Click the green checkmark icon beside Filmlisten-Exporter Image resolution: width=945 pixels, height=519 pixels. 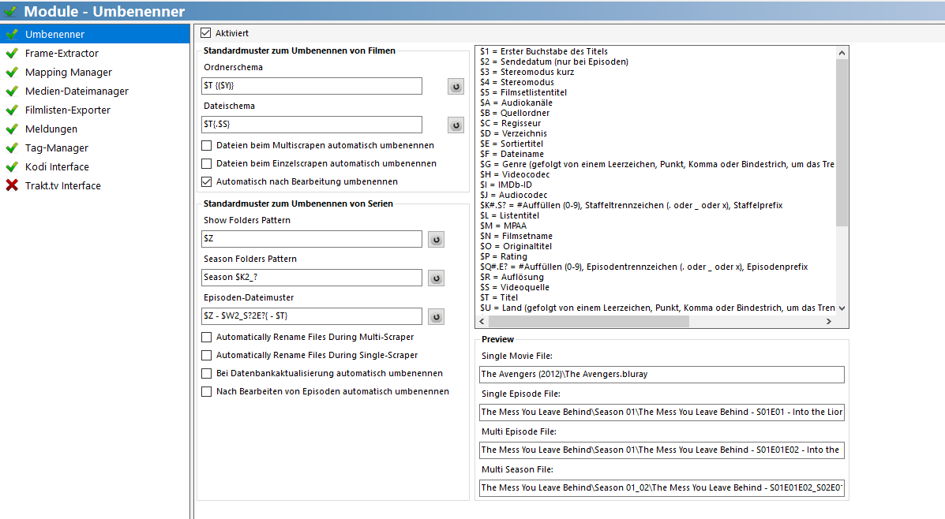(12, 110)
